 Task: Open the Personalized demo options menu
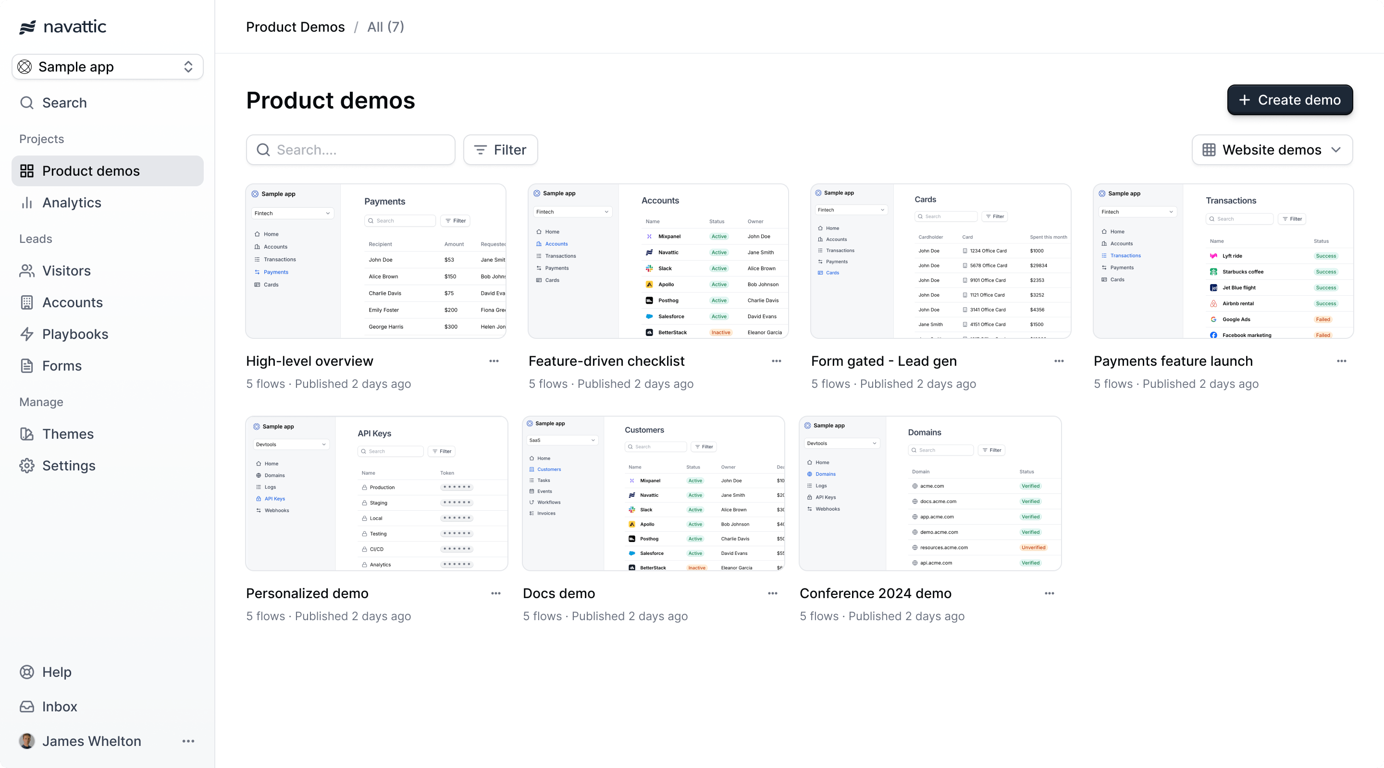pos(495,593)
